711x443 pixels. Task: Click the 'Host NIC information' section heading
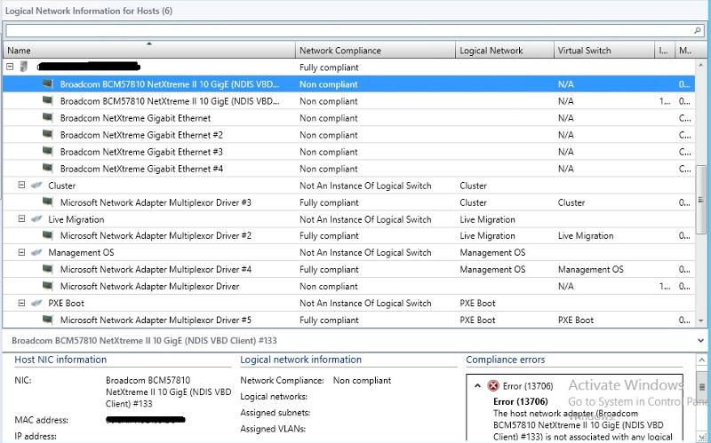[60, 360]
